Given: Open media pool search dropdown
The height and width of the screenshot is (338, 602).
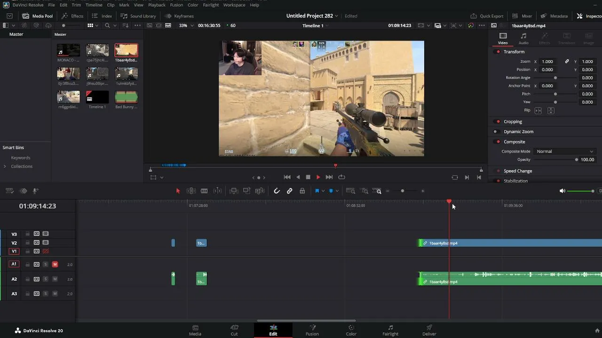Looking at the screenshot, I should [114, 25].
